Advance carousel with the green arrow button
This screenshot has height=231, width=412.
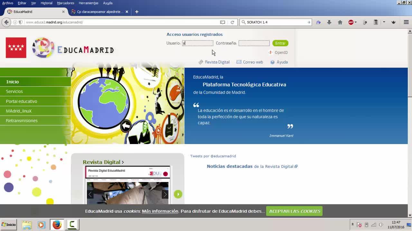coord(178,194)
